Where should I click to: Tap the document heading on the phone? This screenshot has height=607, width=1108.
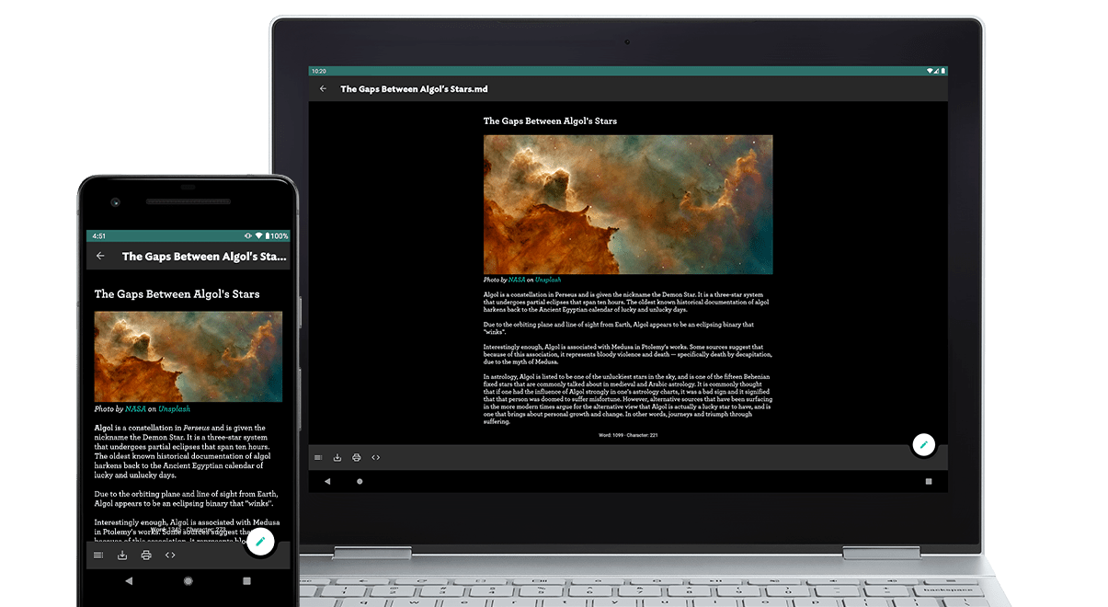click(177, 294)
